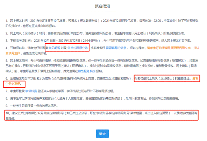Click the orange 生务必牢记 text
207x141 pixels.
[x=13, y=84]
